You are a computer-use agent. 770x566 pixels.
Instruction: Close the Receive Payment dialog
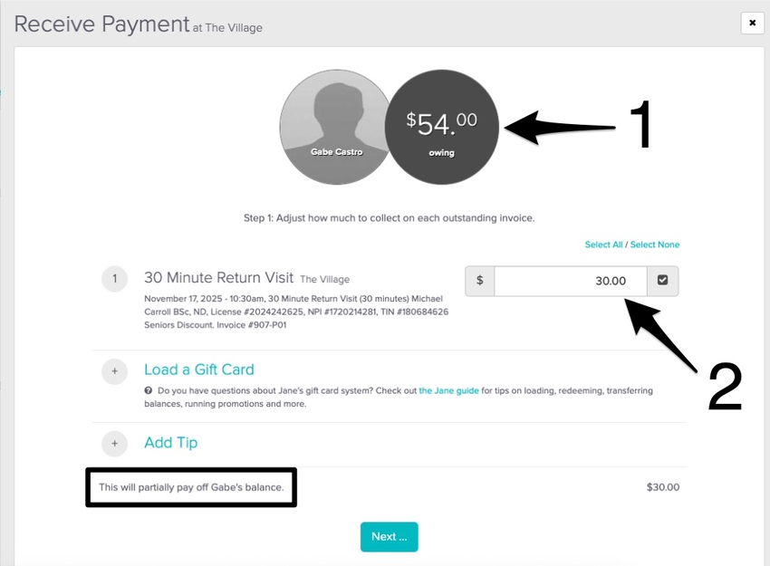coord(752,23)
